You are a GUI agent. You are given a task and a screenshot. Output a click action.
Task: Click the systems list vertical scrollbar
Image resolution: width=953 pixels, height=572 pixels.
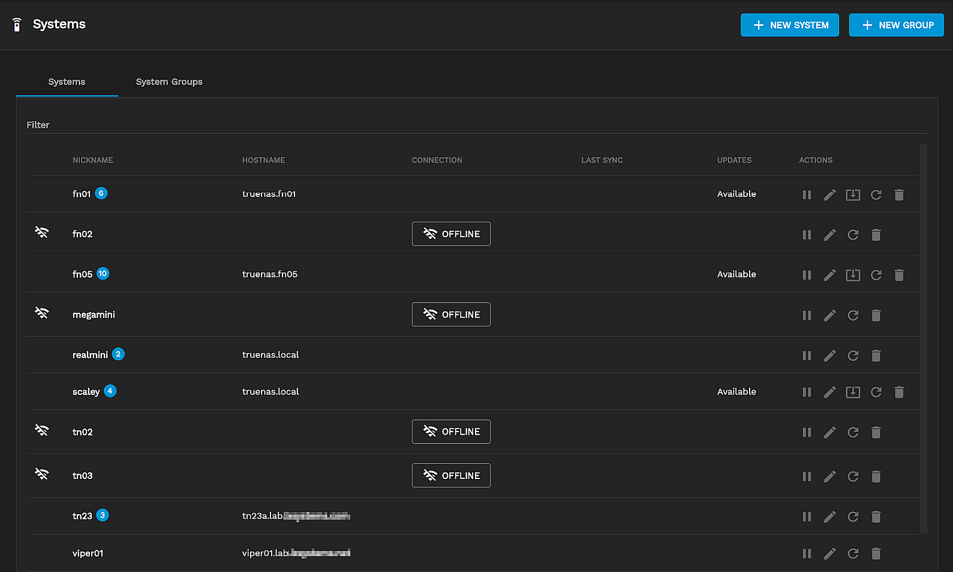pyautogui.click(x=923, y=336)
